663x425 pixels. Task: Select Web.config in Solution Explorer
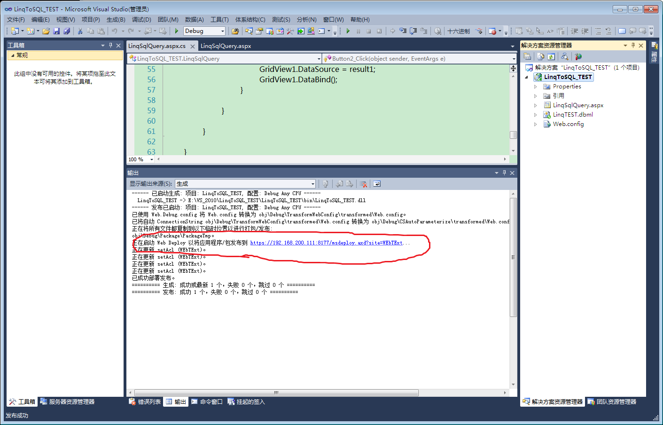568,124
